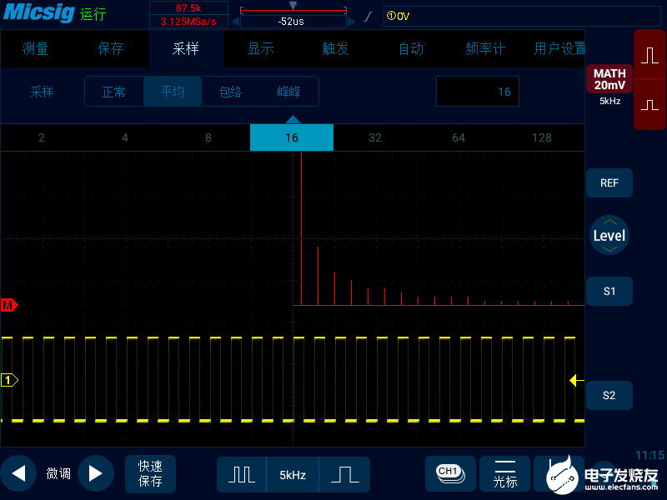Screen dimensions: 667x500
Task: Tap the S1 button
Action: pos(609,291)
